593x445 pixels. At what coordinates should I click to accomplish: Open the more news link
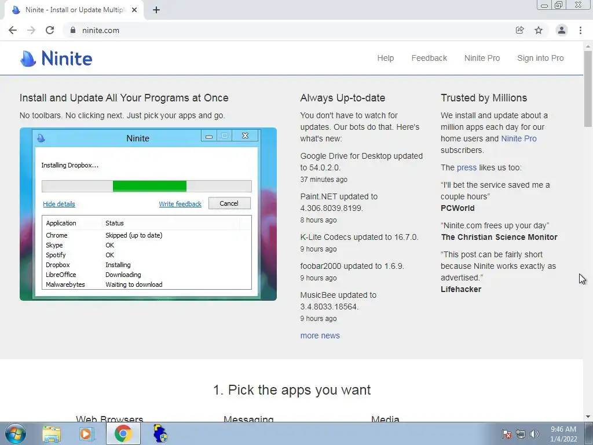pos(320,335)
